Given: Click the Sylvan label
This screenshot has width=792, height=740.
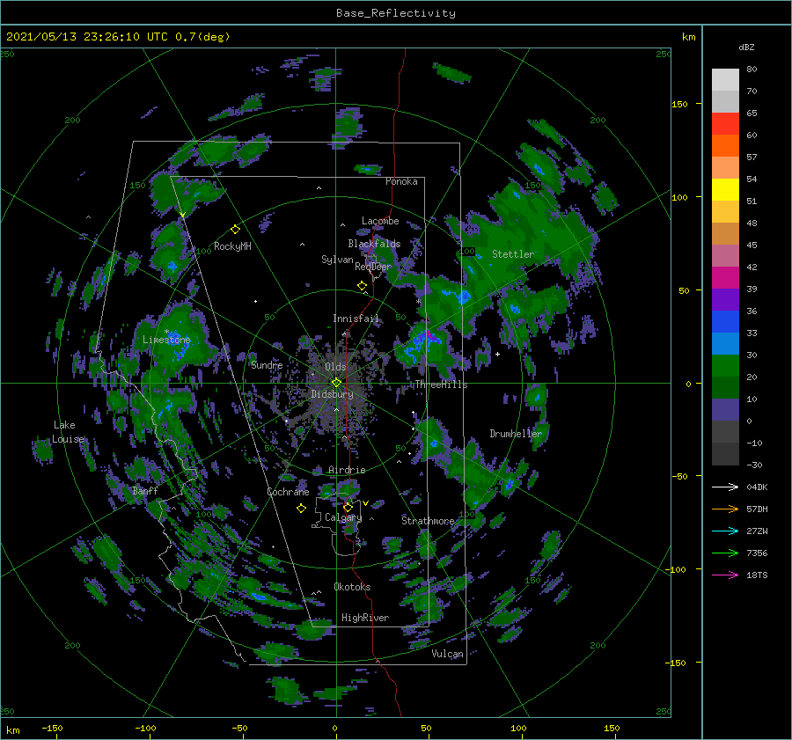Looking at the screenshot, I should click(x=337, y=260).
